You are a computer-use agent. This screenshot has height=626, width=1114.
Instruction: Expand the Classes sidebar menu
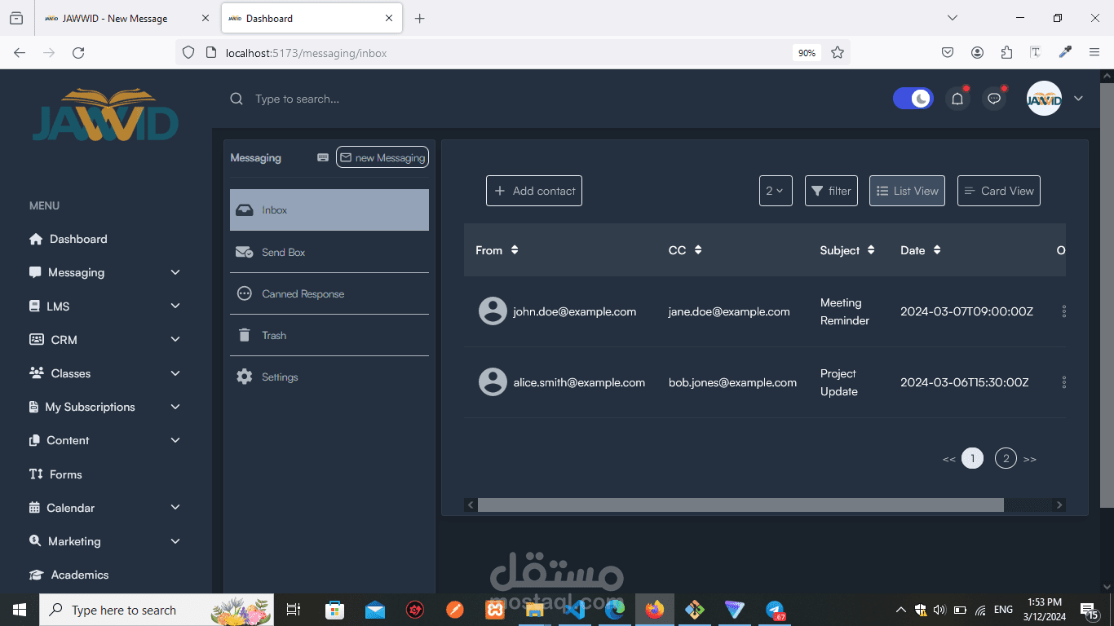tap(104, 373)
